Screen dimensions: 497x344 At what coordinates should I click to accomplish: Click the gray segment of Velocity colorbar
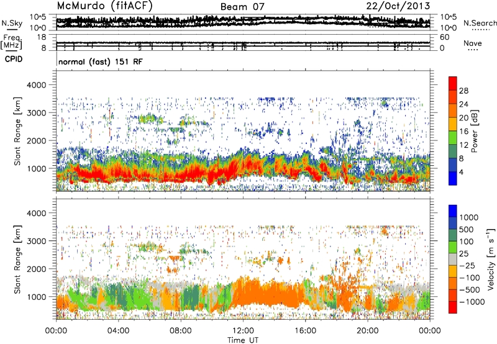click(x=453, y=259)
